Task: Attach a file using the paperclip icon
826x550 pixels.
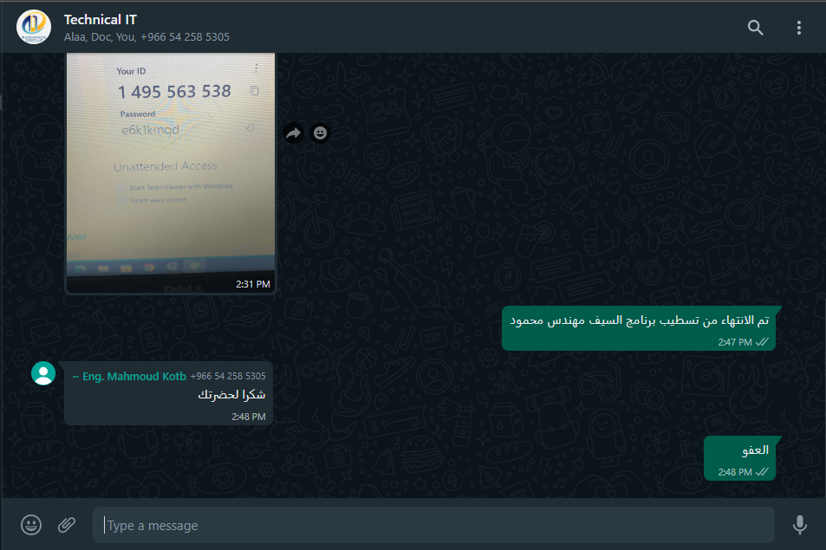Action: [67, 525]
